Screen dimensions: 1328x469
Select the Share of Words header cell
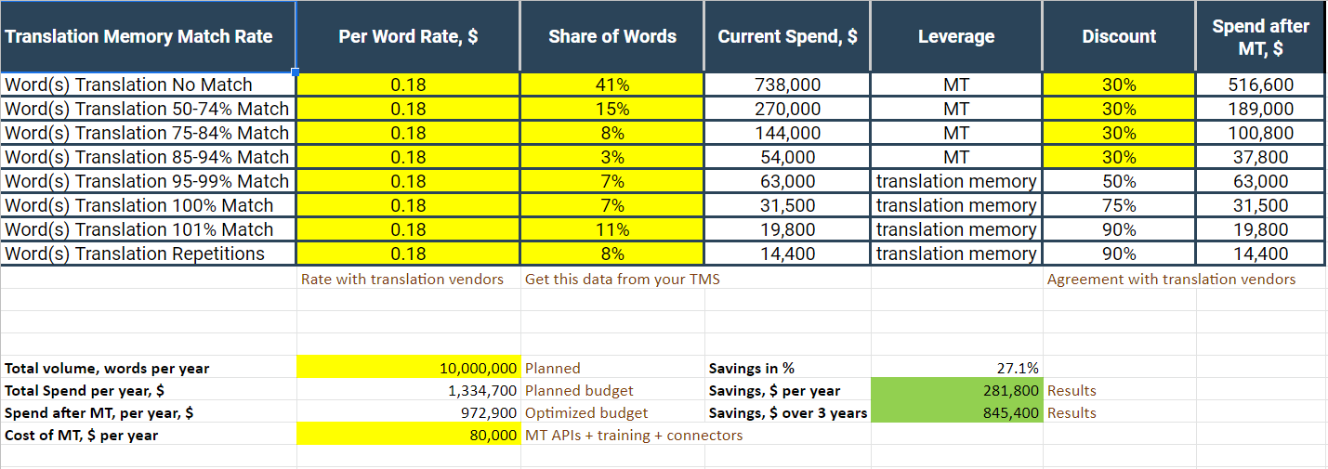[612, 36]
